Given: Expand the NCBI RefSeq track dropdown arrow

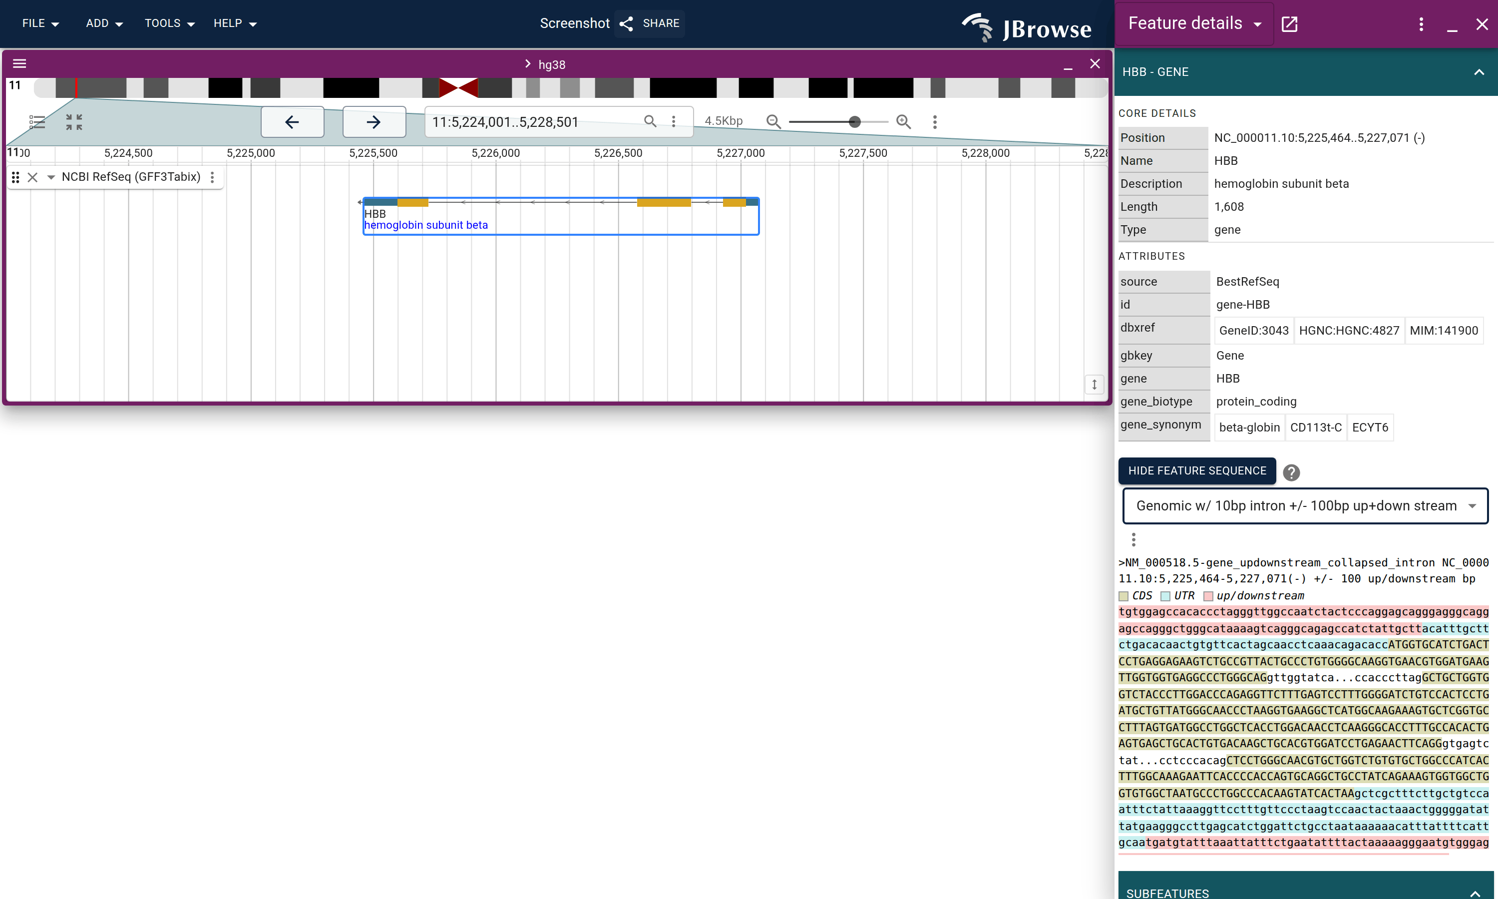Looking at the screenshot, I should click(51, 177).
